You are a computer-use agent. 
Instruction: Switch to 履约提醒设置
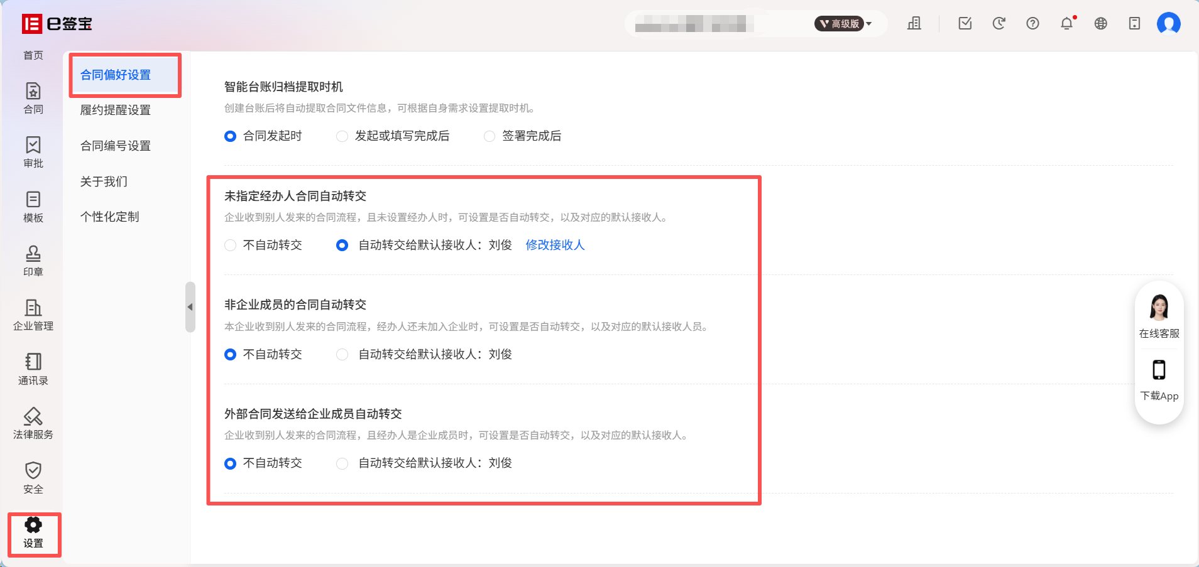click(116, 111)
